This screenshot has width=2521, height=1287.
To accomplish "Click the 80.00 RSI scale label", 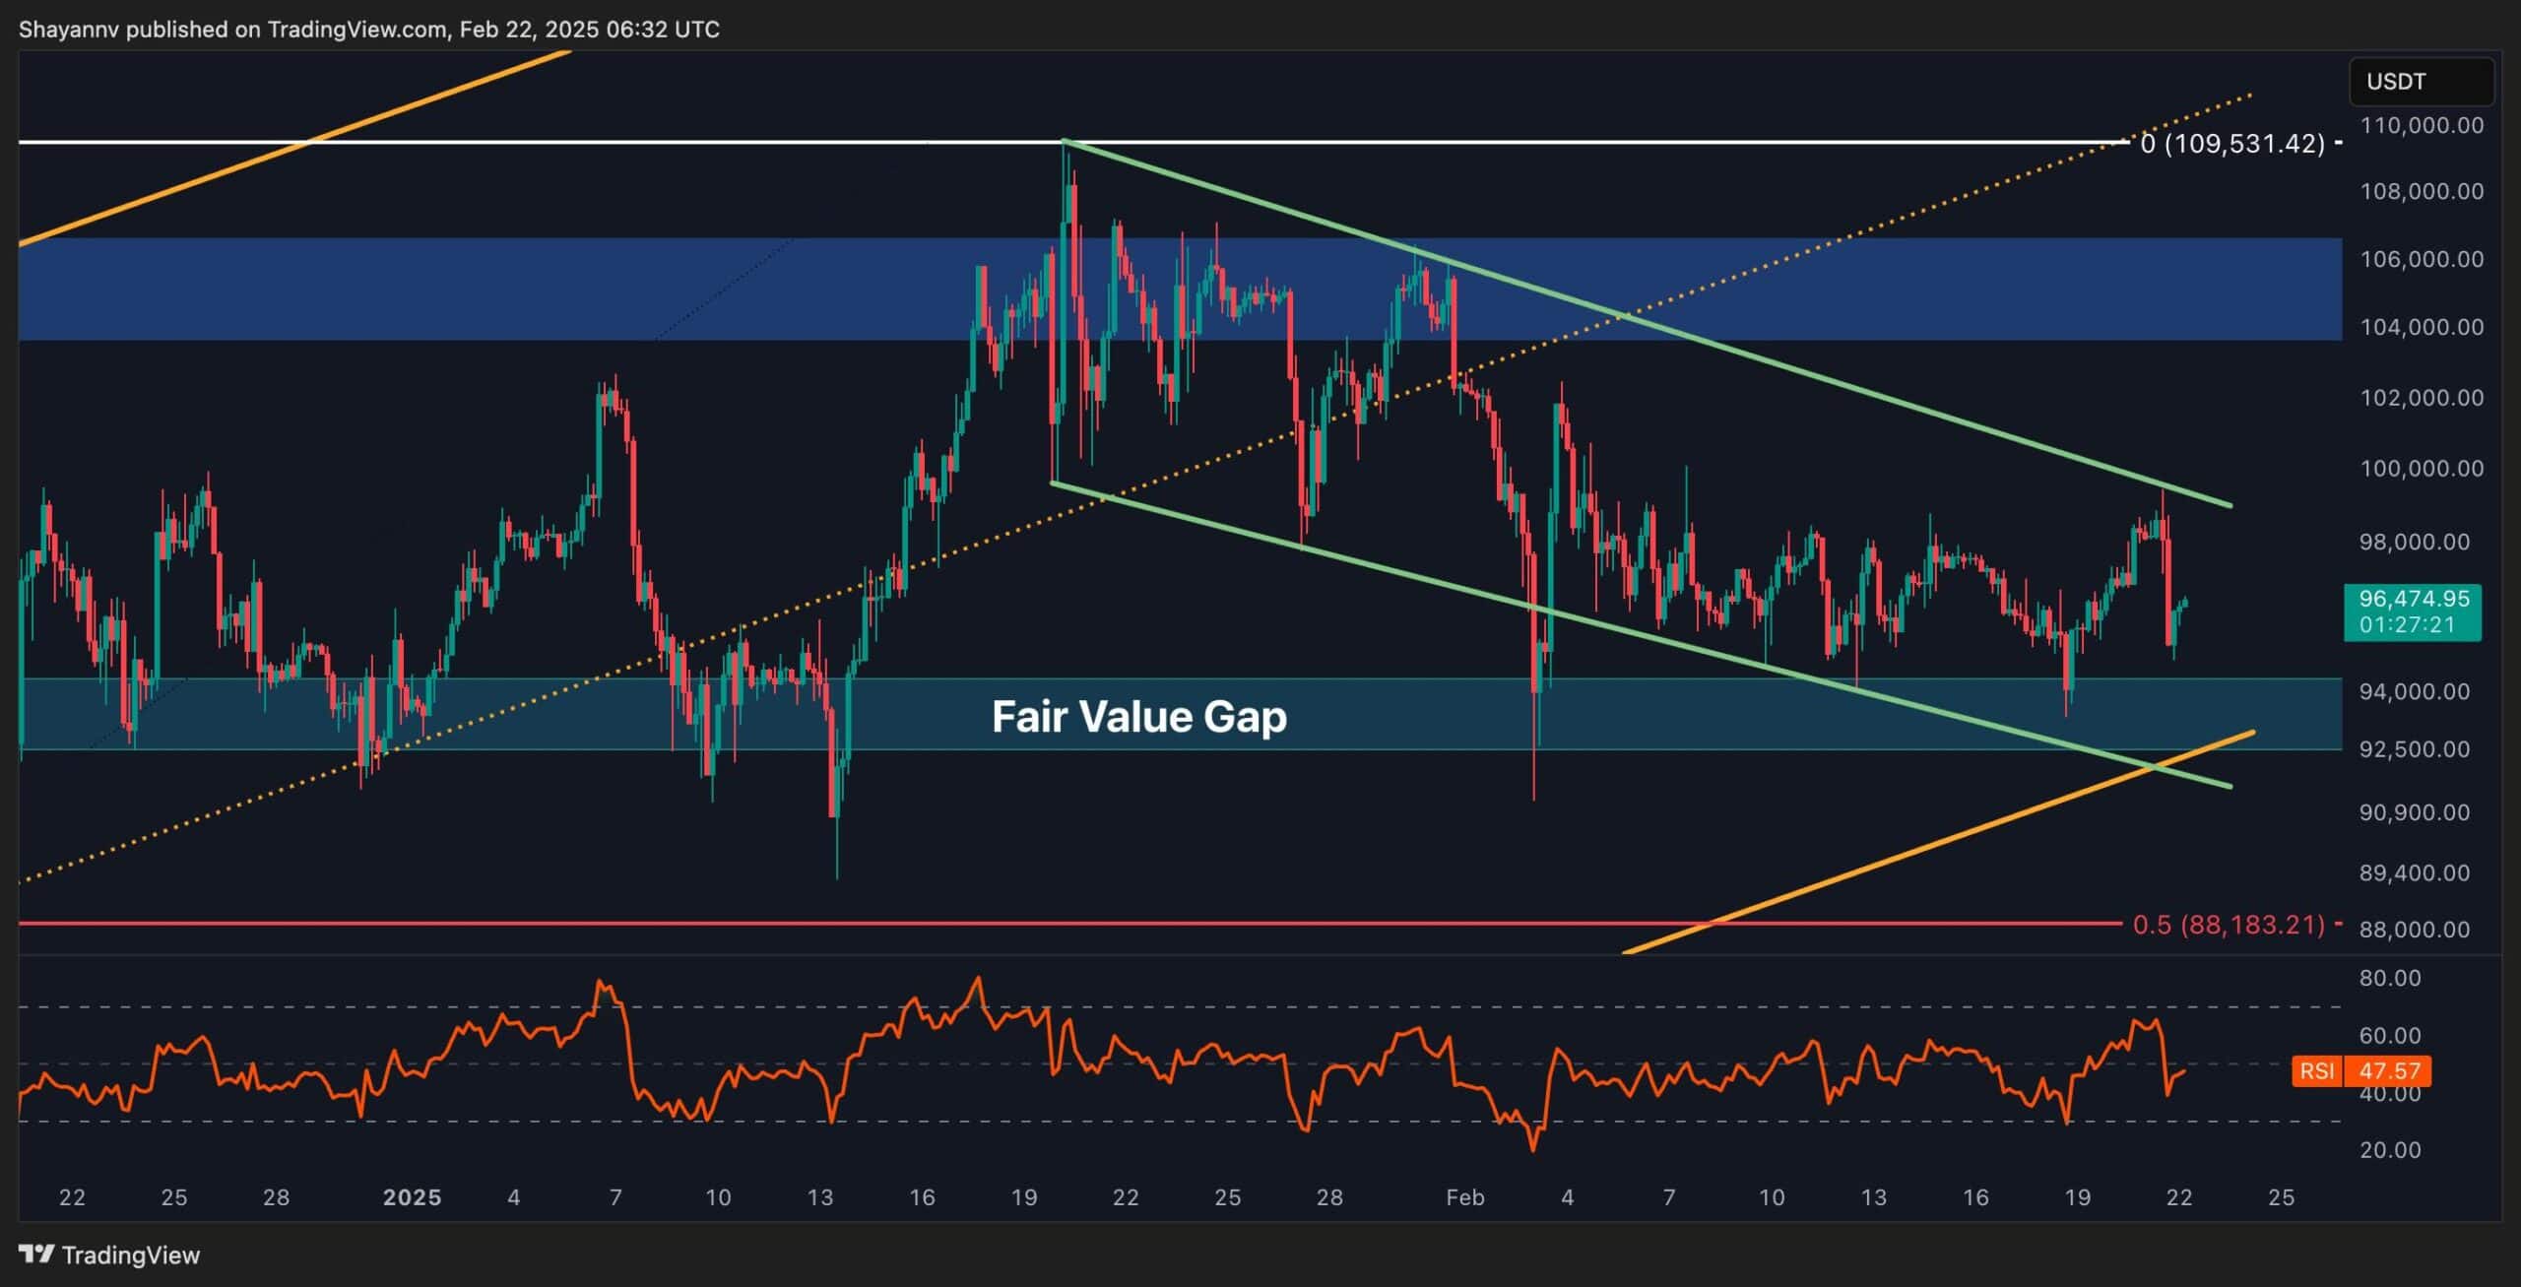I will [2390, 978].
